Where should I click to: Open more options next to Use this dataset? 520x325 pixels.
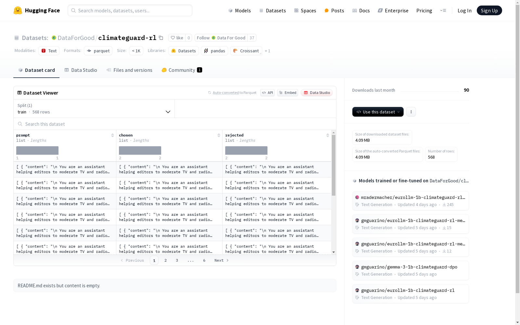pos(411,112)
